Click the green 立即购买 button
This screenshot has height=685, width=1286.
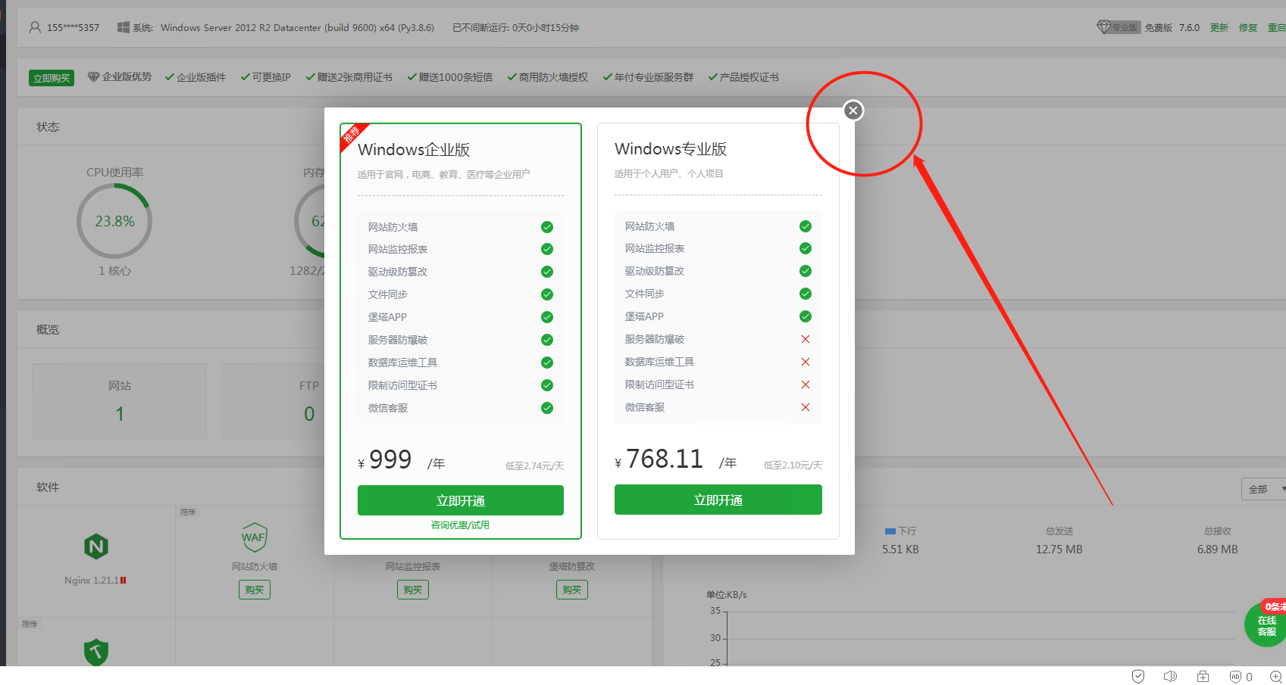tap(52, 78)
